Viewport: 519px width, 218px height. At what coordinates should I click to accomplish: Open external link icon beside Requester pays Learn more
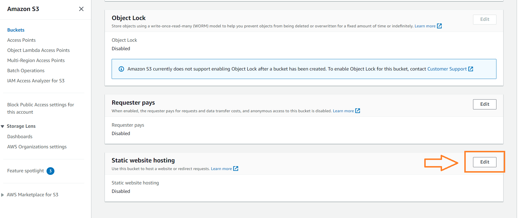pyautogui.click(x=357, y=111)
